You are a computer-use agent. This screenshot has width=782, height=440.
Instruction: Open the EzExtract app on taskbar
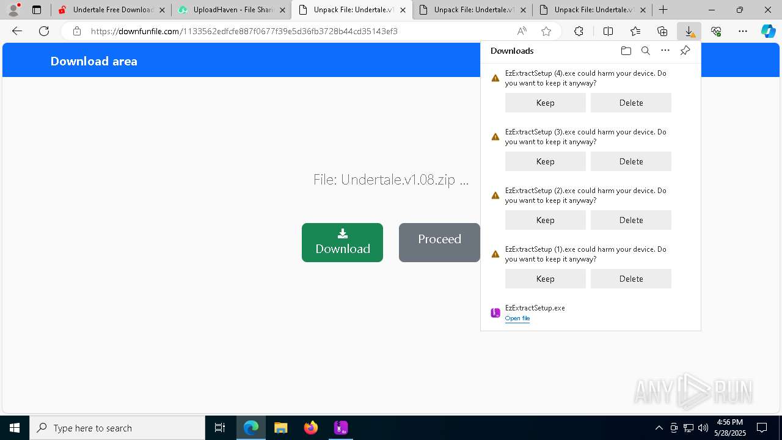[341, 428]
